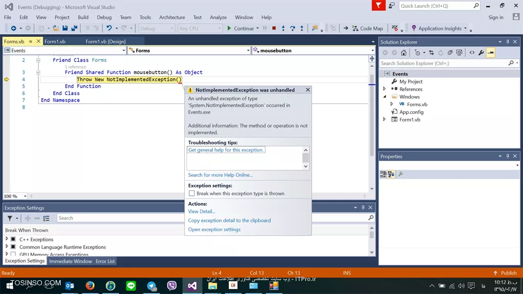
Task: Expand the C++ Exceptions group
Action: [x=7, y=239]
